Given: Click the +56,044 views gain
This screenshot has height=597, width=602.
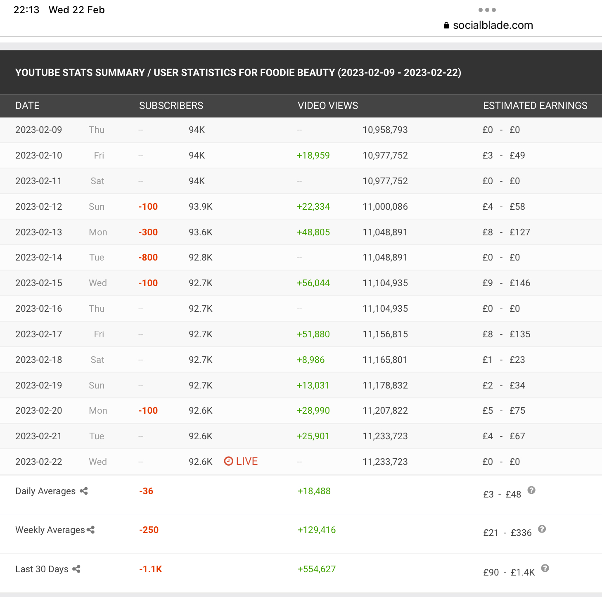Looking at the screenshot, I should click(x=313, y=283).
